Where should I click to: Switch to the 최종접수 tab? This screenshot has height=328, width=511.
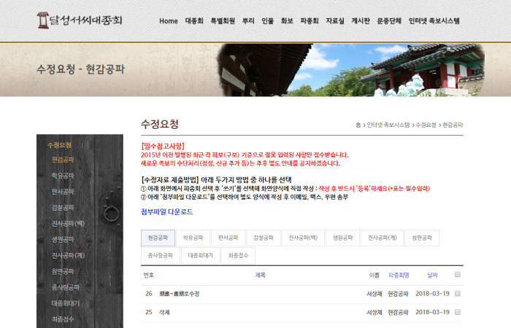[x=238, y=256]
